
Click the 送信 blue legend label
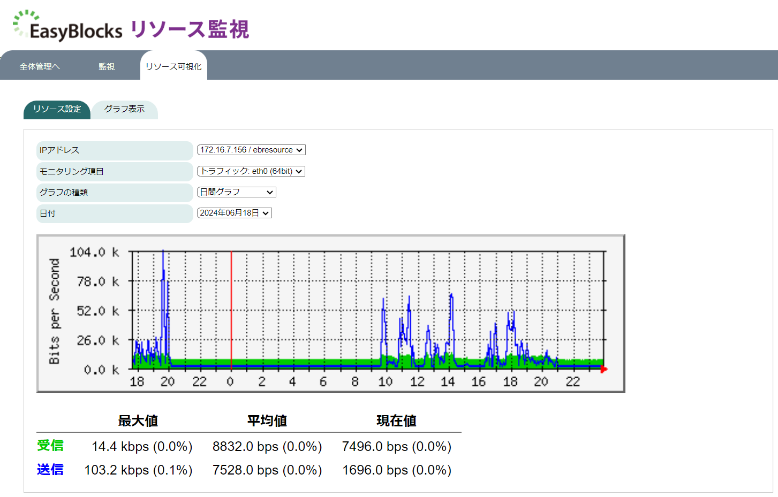point(50,470)
